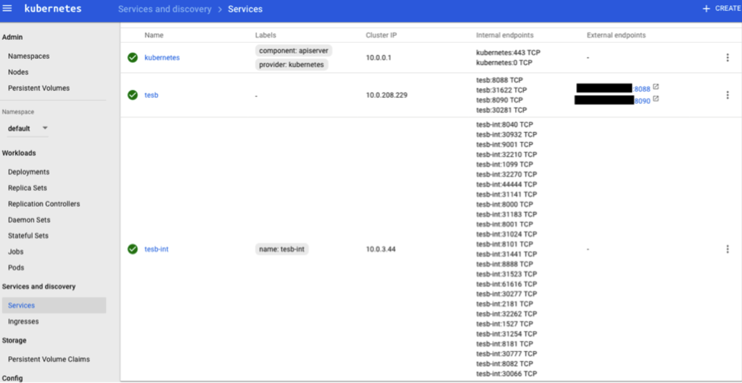Go to Jobs
742x383 pixels.
click(16, 251)
